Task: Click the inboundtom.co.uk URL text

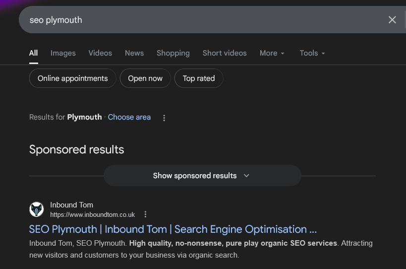Action: click(92, 214)
